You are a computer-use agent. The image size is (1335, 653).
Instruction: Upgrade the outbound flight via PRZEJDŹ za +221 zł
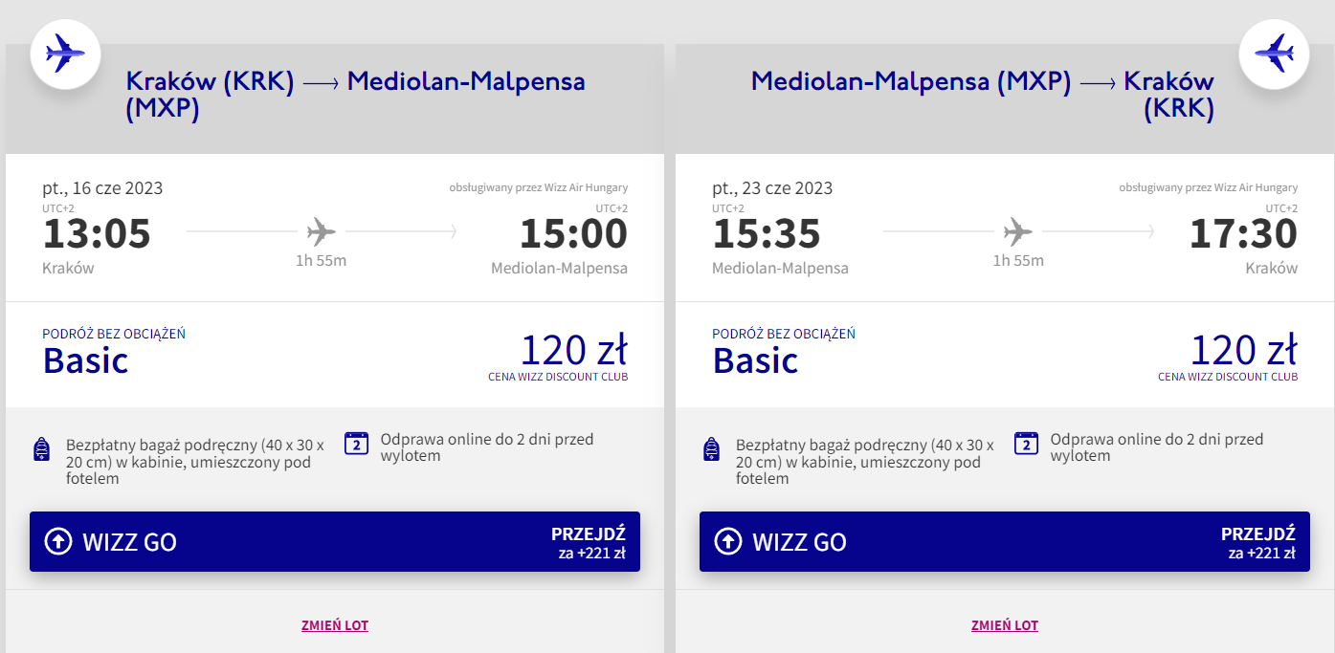pyautogui.click(x=588, y=542)
